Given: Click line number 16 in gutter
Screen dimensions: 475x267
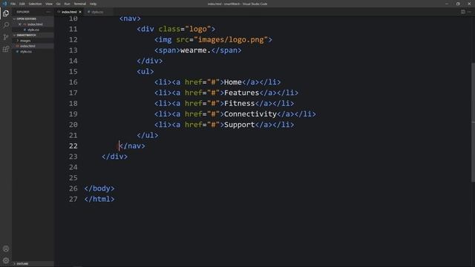Looking at the screenshot, I should pyautogui.click(x=73, y=82).
